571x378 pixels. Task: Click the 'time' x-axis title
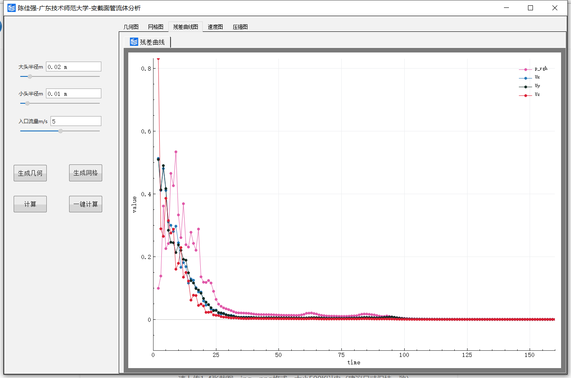click(354, 362)
